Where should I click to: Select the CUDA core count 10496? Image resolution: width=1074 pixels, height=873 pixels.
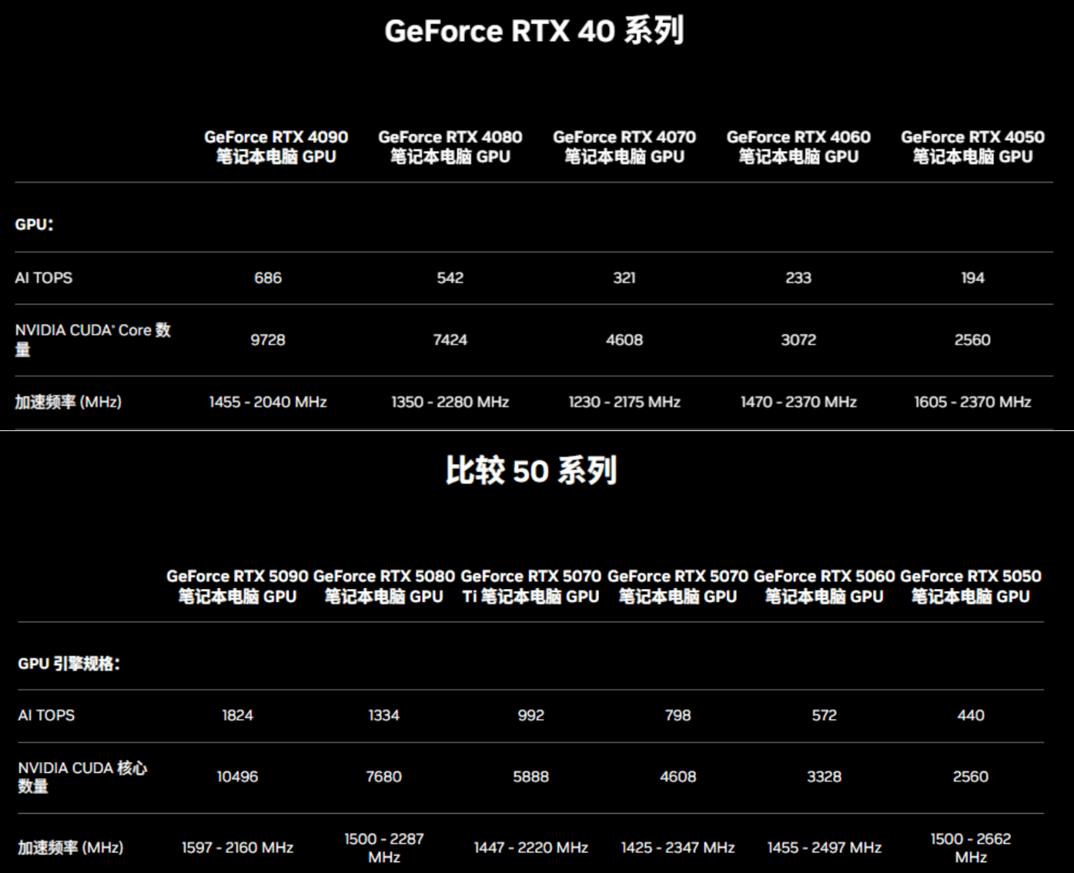[237, 777]
